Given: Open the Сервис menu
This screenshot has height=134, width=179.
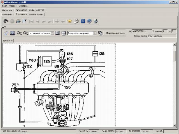Looking at the screenshot, I should coord(13,6).
